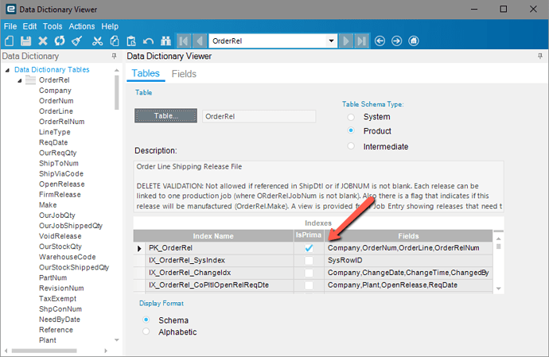Toggle IsPrimary checkbox for IX_OrderRel_CoPltlOpenRelReqDte

click(x=309, y=285)
